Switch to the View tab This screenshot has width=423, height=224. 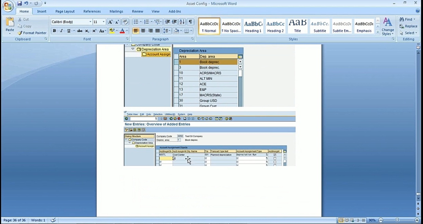pyautogui.click(x=155, y=11)
